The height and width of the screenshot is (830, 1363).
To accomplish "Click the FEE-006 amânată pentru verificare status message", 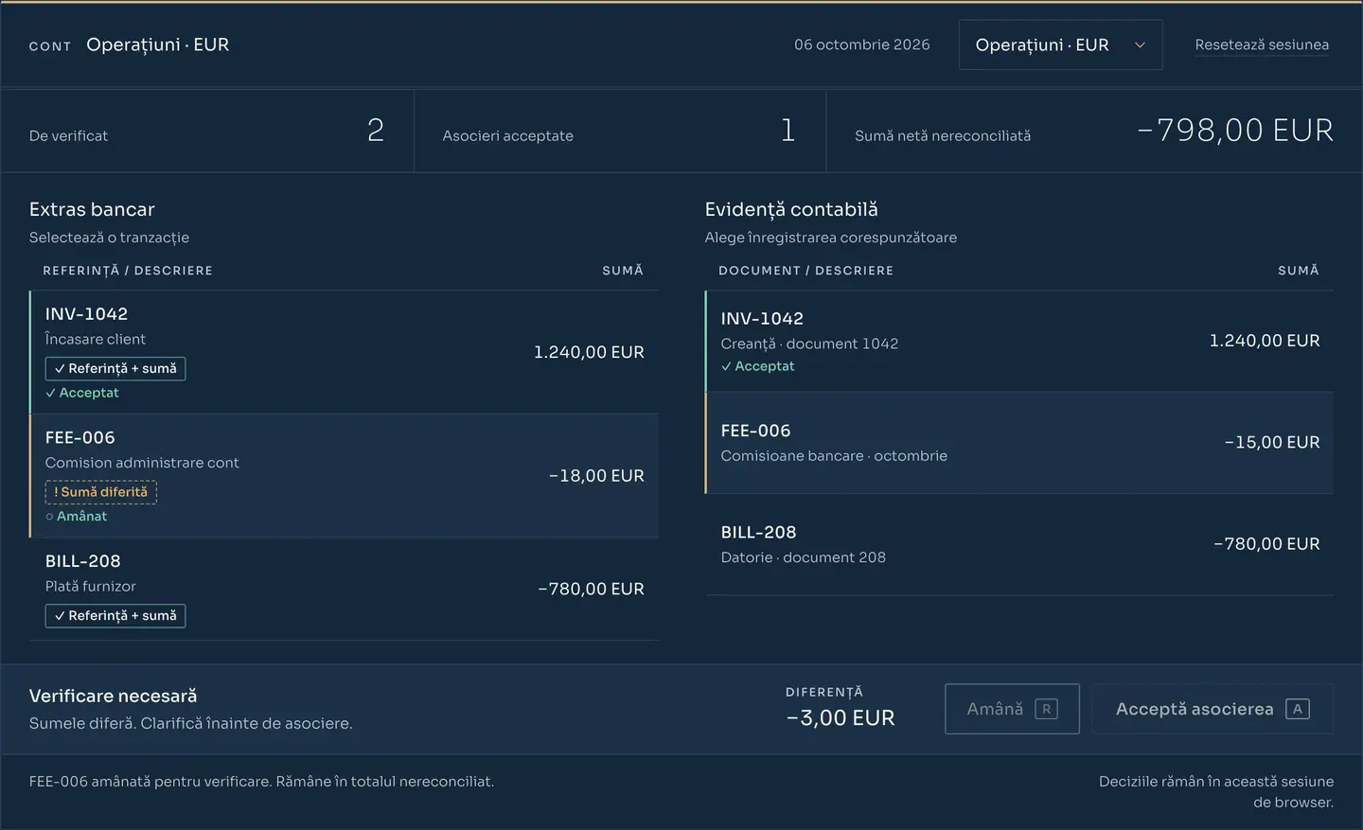I will [x=262, y=782].
